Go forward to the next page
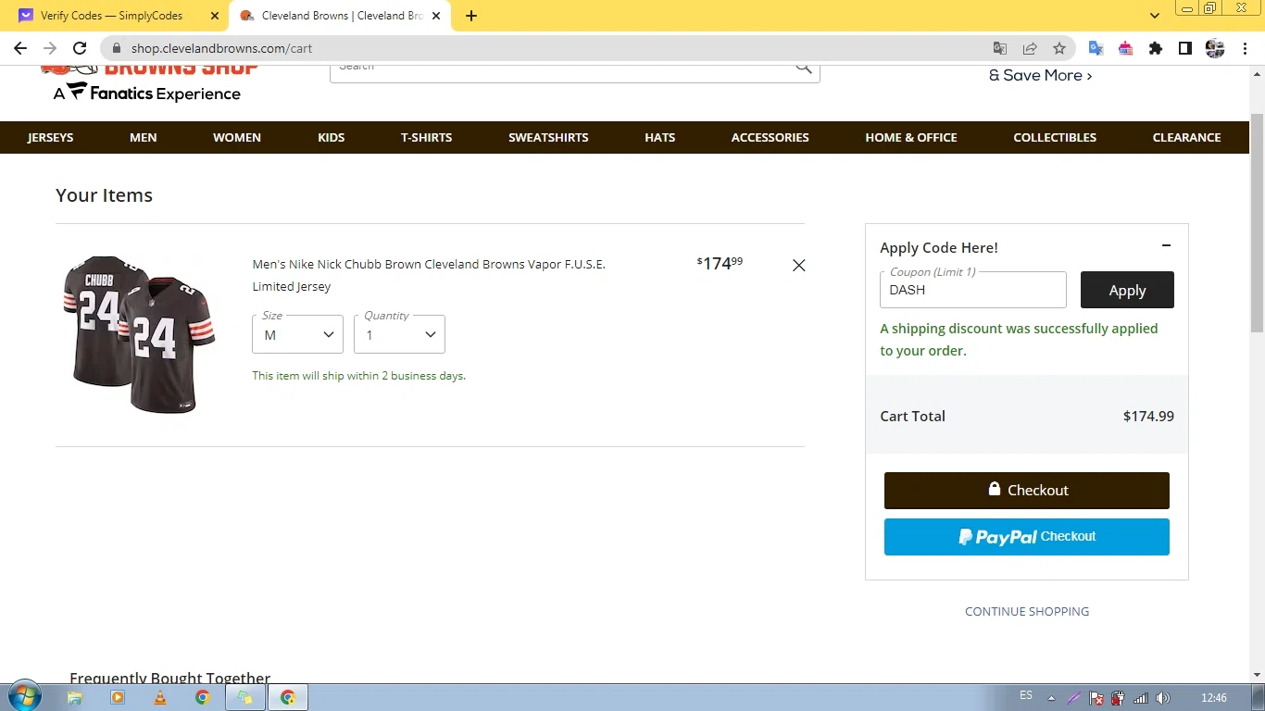 tap(50, 48)
